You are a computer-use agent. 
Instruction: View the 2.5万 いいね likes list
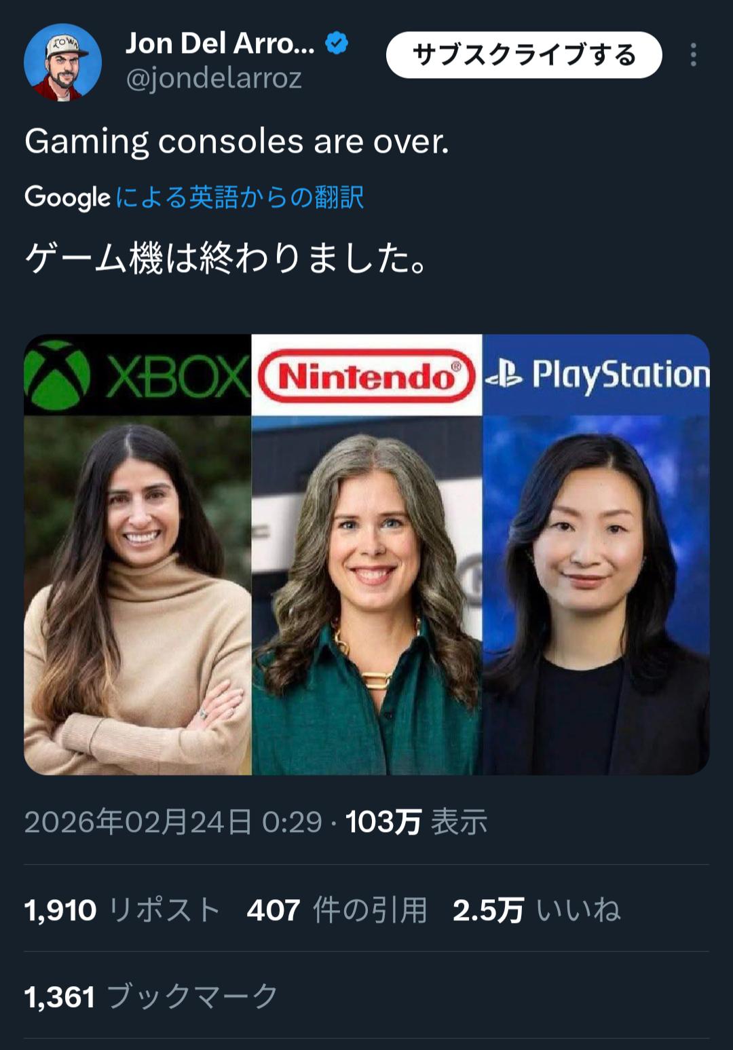537,910
